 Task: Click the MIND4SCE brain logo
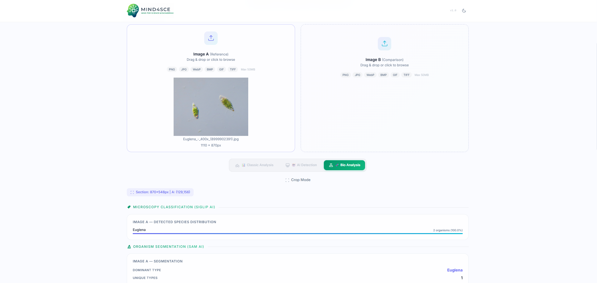click(133, 10)
